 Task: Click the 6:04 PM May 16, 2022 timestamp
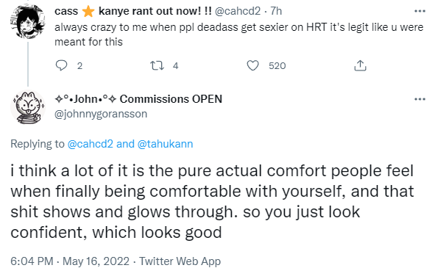coord(70,261)
